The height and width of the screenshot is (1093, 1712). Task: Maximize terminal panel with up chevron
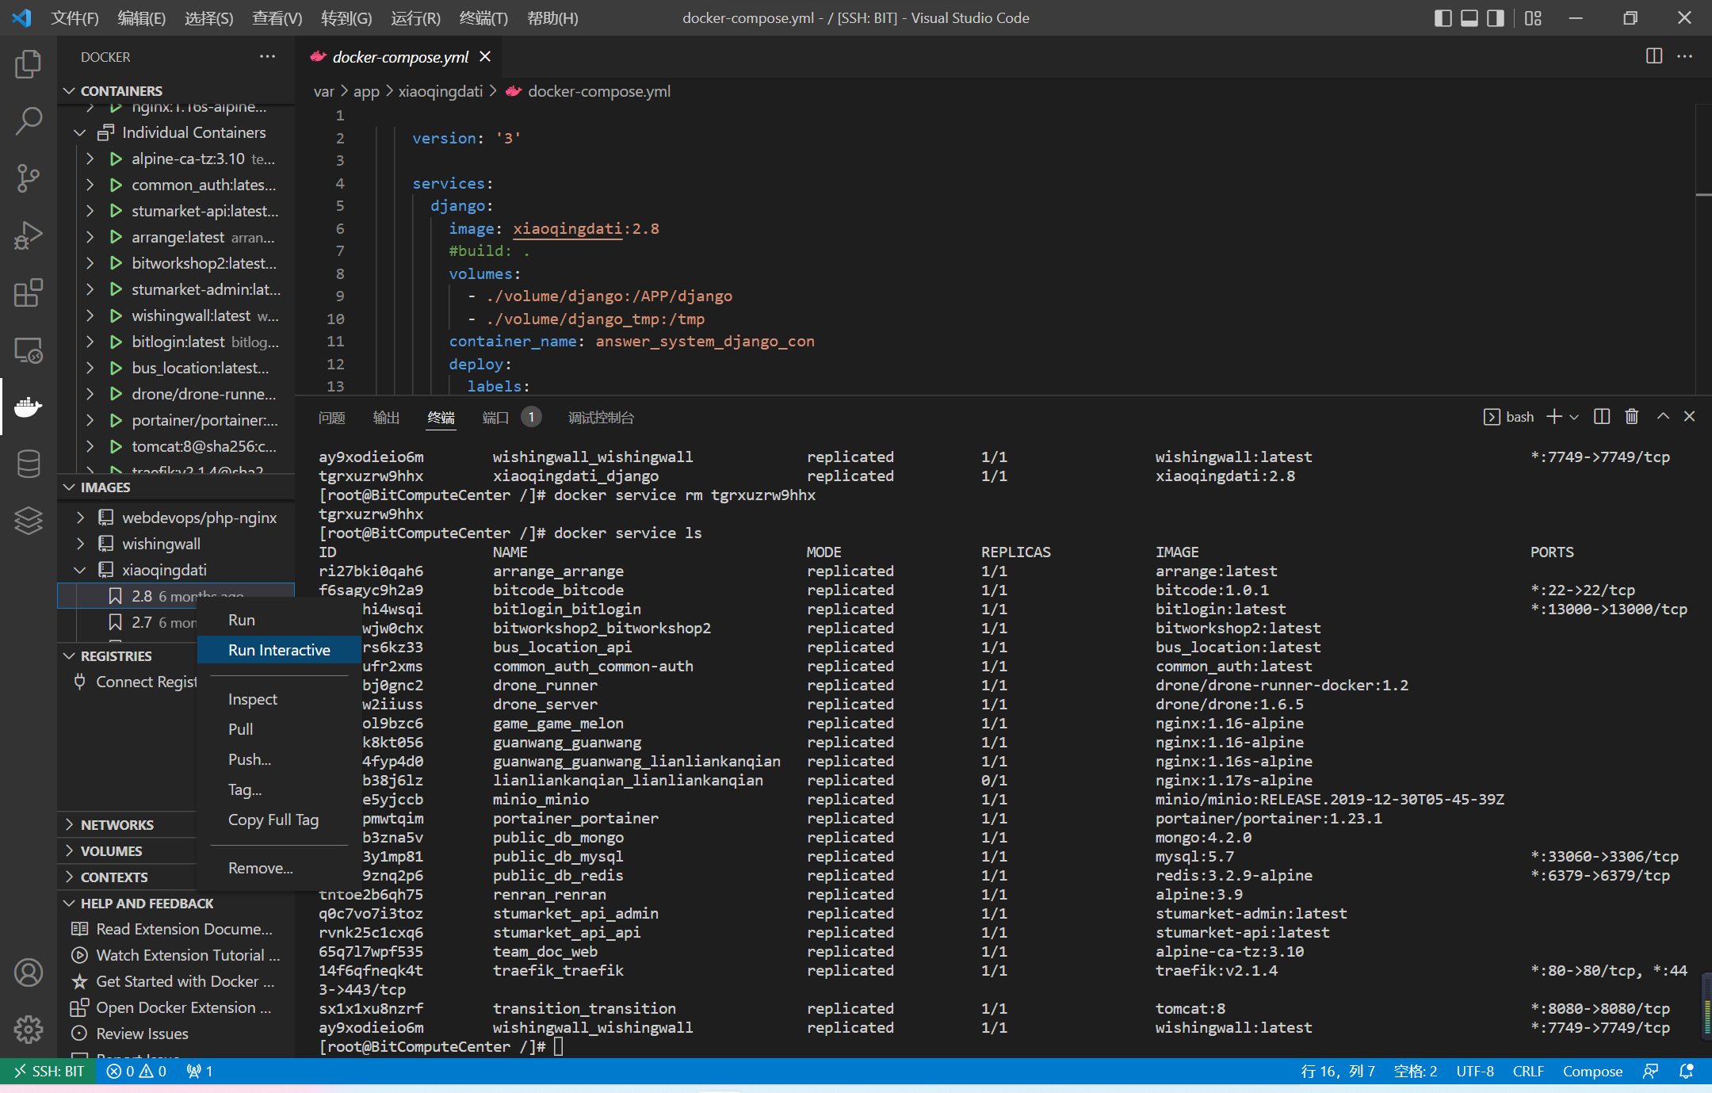1663,416
